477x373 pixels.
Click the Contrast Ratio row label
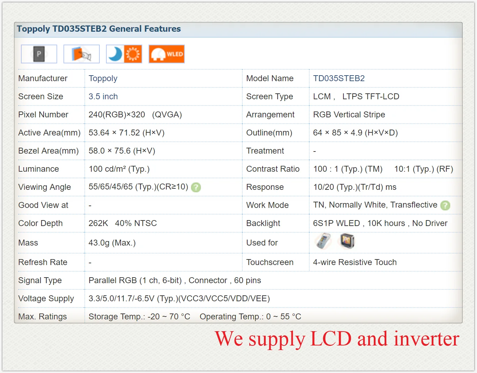(273, 169)
